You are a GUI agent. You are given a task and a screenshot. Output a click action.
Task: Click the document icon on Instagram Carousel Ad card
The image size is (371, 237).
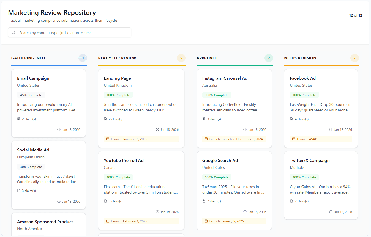click(204, 119)
